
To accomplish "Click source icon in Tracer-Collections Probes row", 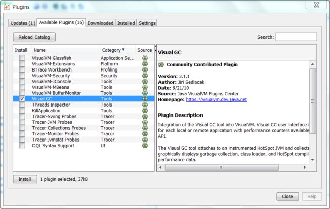I will [145, 128].
